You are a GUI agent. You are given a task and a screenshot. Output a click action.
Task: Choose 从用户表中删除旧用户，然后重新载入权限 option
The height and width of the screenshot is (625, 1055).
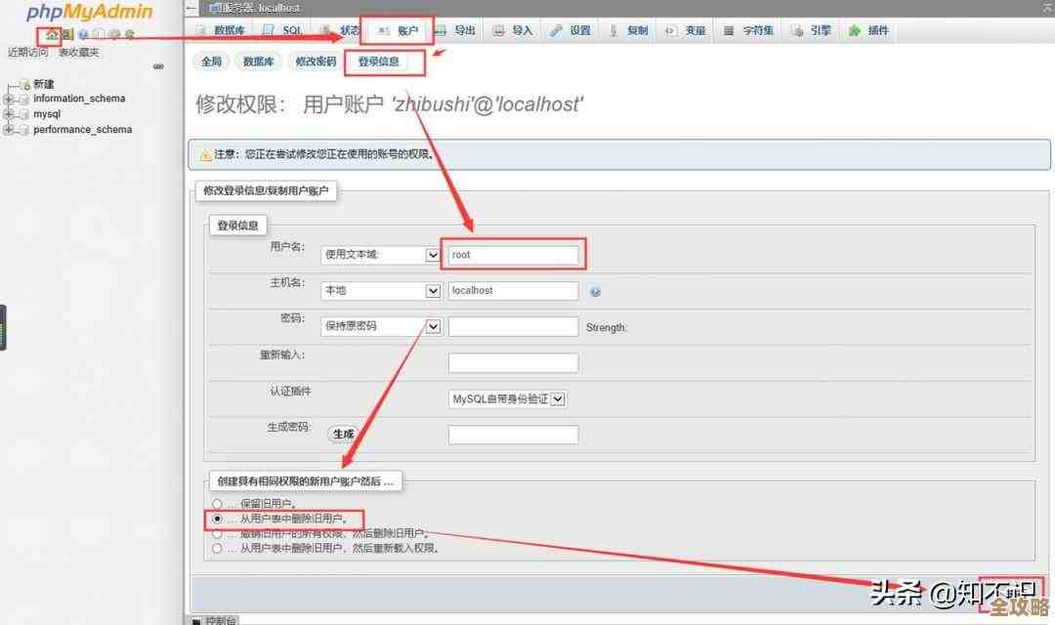[216, 548]
